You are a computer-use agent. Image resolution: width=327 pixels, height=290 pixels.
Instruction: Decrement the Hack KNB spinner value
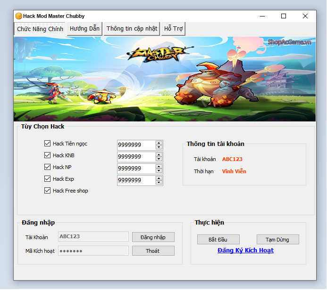(159, 159)
